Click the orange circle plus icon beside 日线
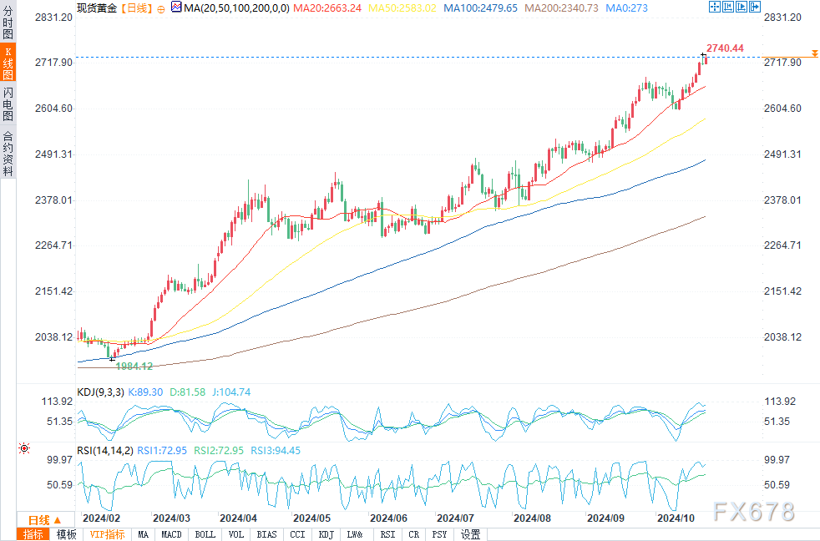Image resolution: width=820 pixels, height=541 pixels. tap(160, 8)
